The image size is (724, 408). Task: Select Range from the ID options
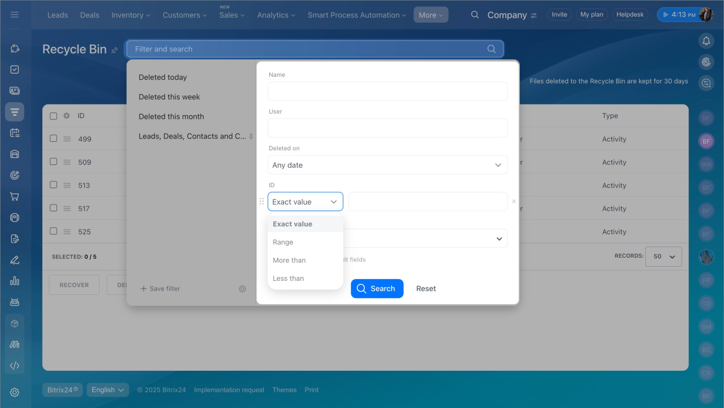click(x=283, y=242)
